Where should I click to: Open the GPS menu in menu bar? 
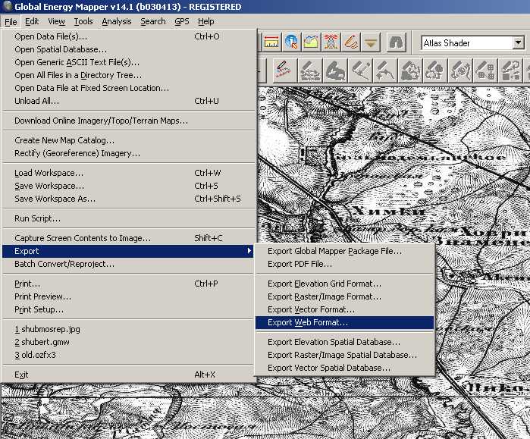click(182, 21)
